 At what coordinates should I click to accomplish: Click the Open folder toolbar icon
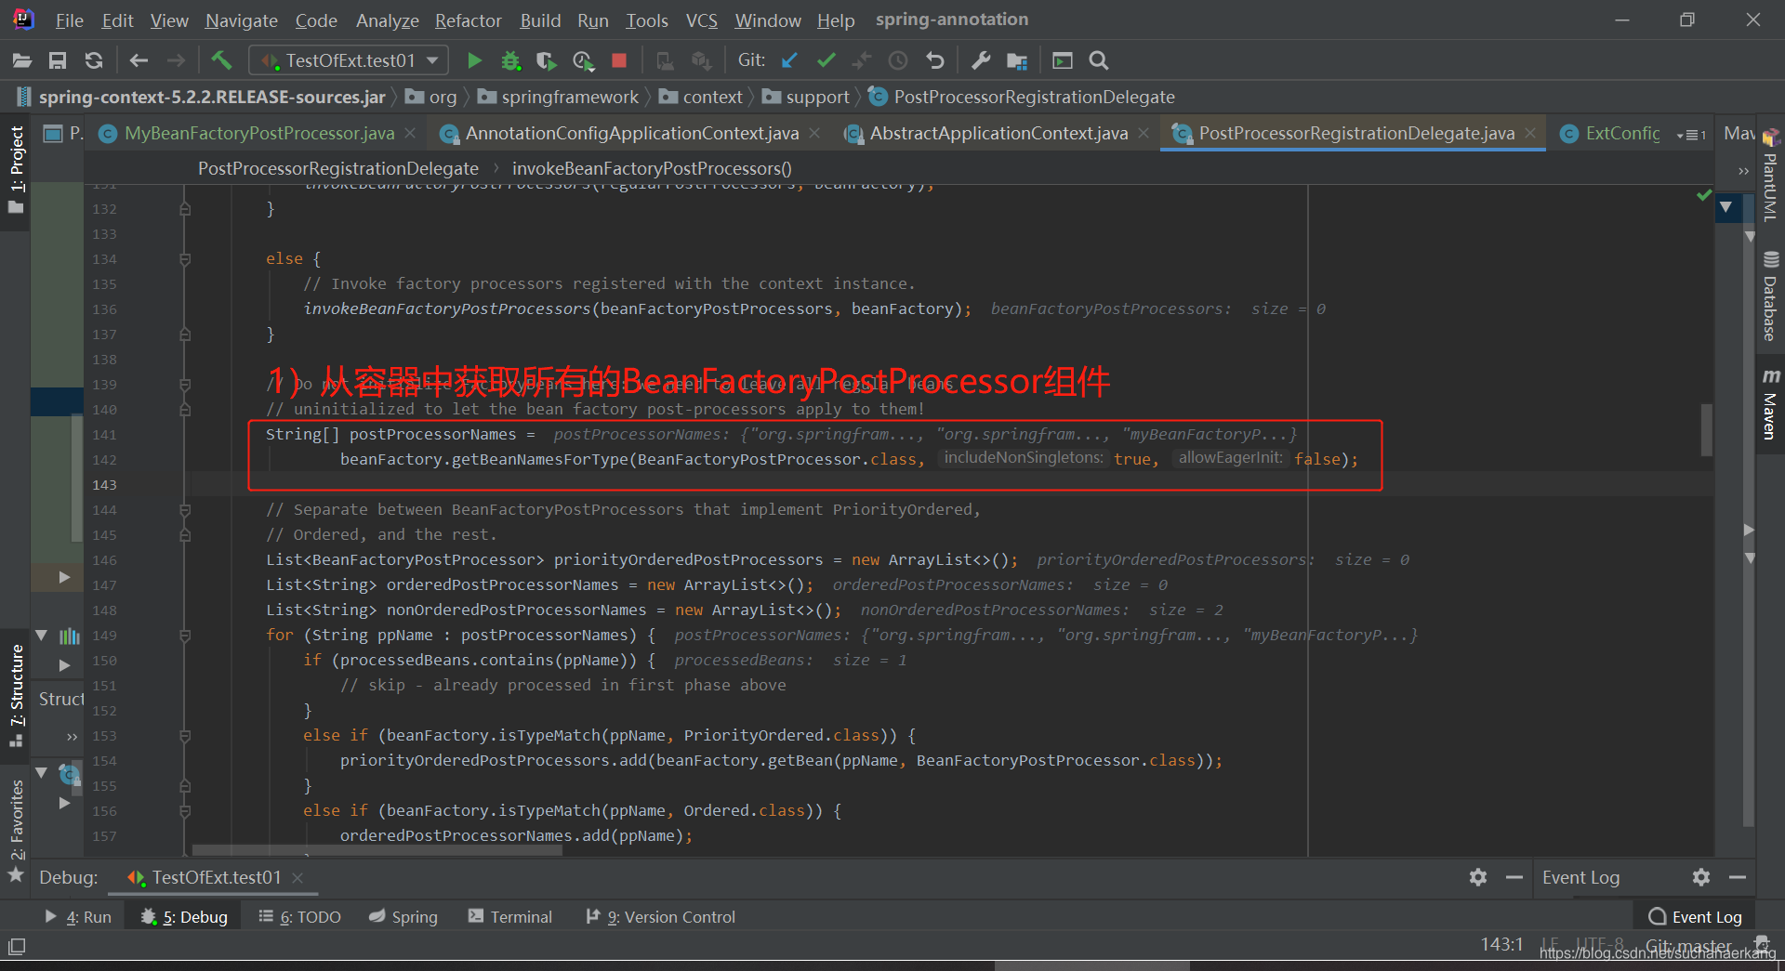[22, 60]
